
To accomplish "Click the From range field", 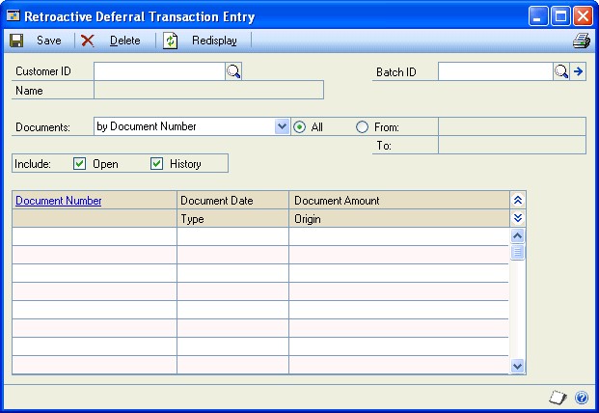I will pos(512,126).
